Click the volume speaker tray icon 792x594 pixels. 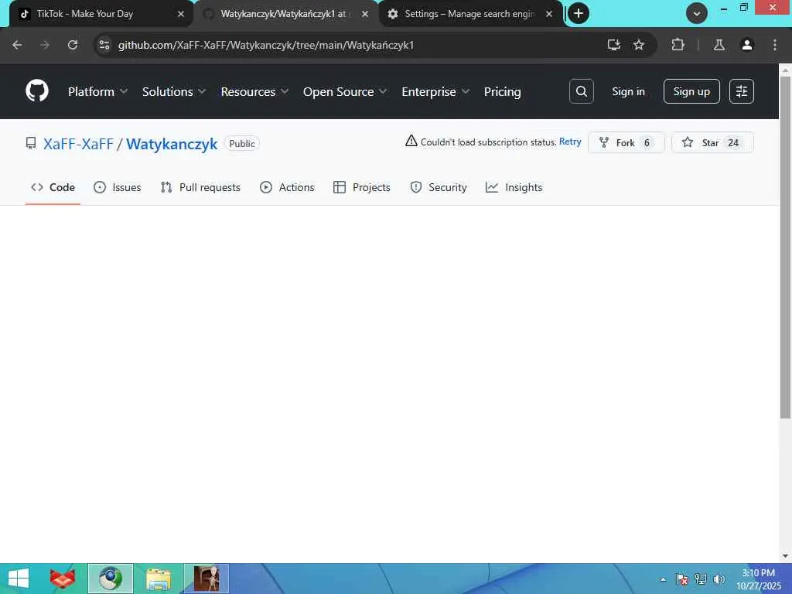pyautogui.click(x=719, y=579)
